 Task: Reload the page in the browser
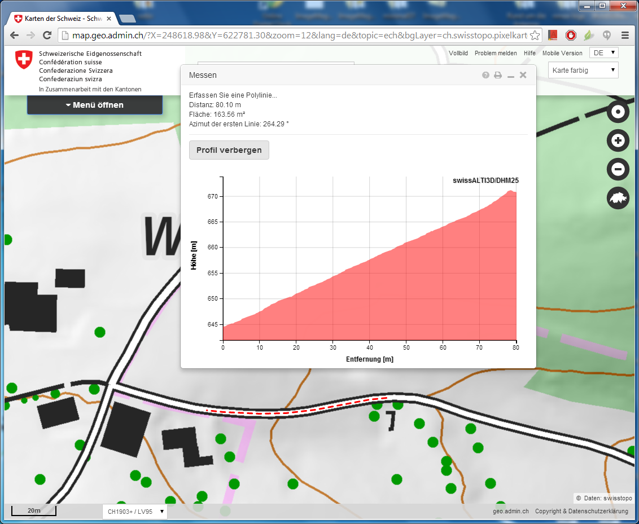(x=47, y=36)
